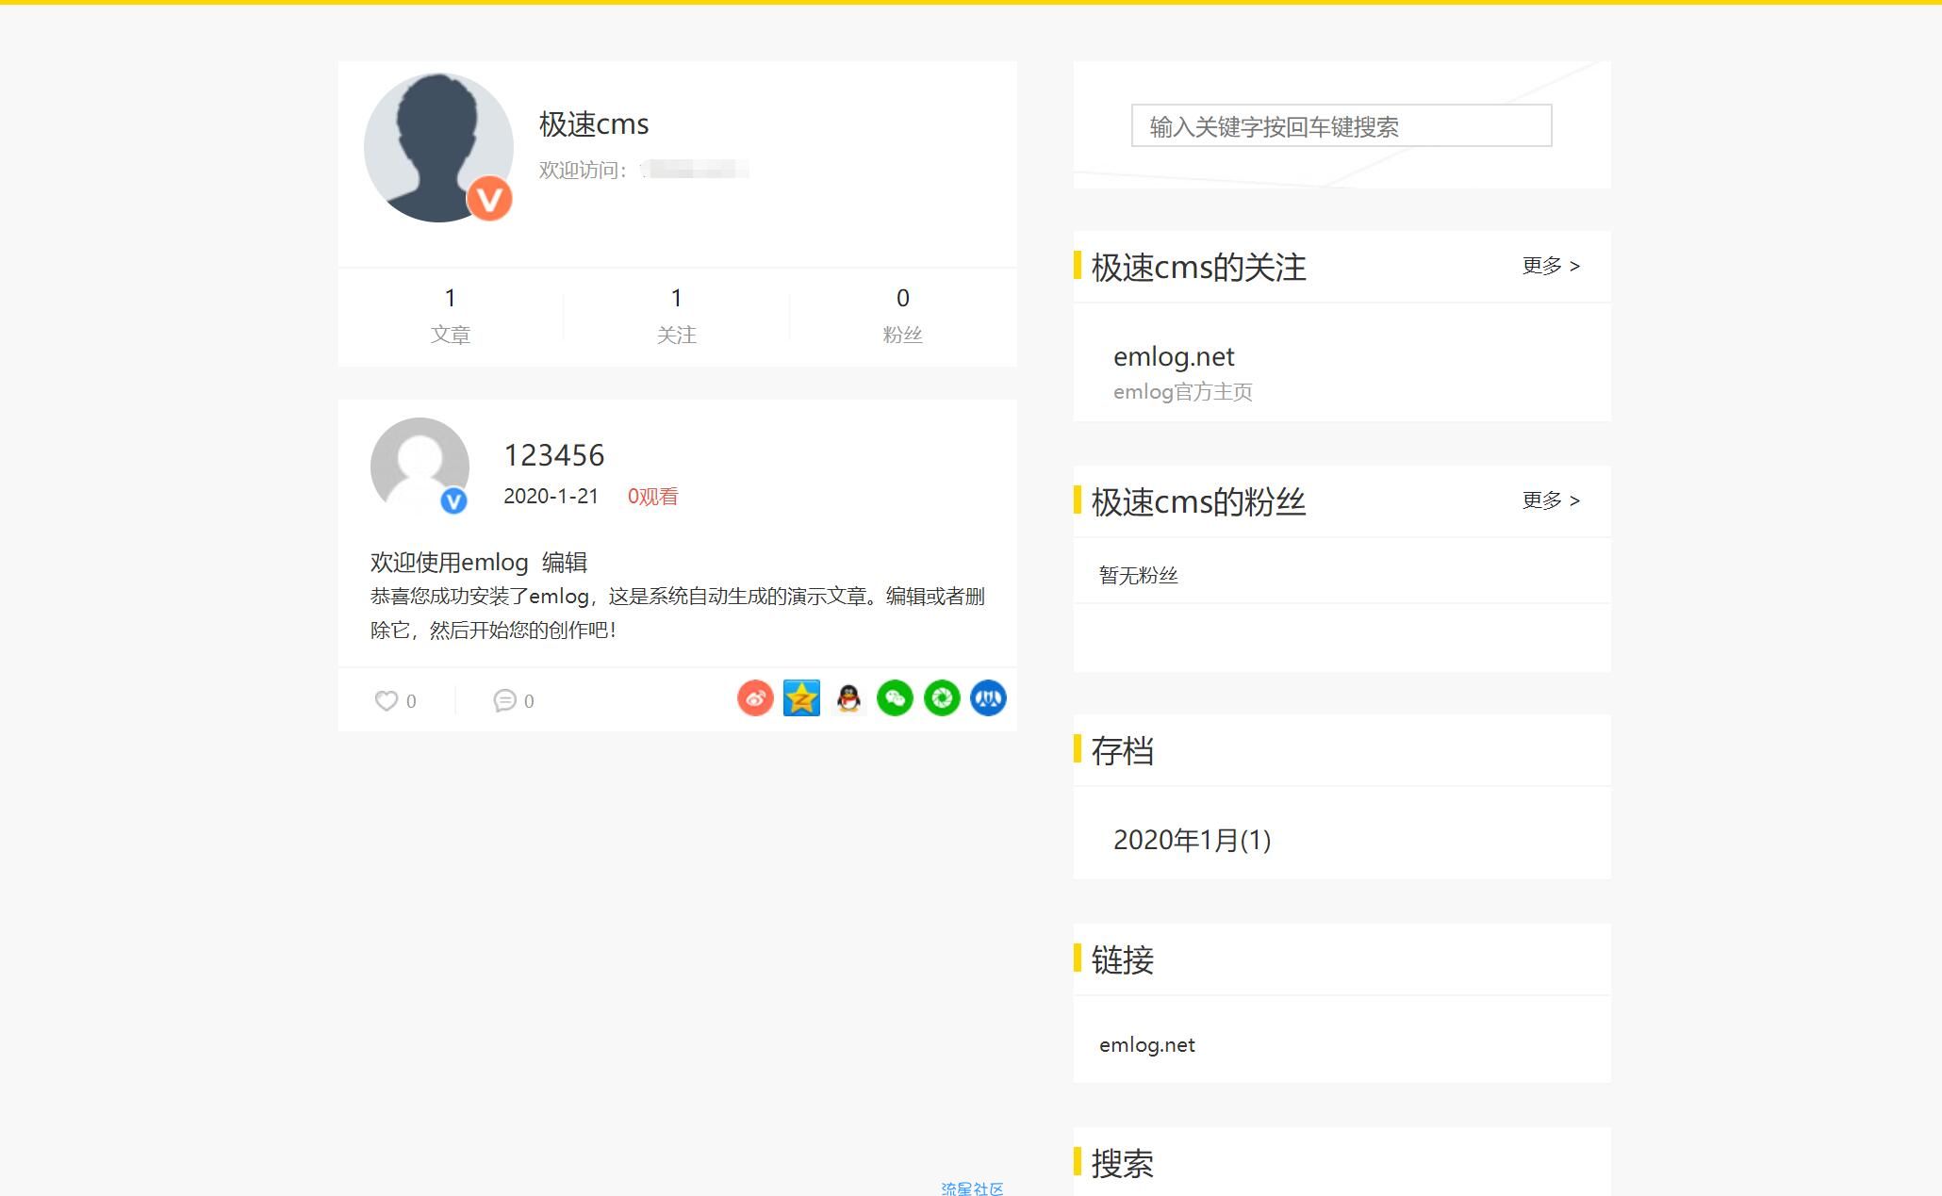
Task: Click the orange V badge on profile avatar
Action: 489,199
